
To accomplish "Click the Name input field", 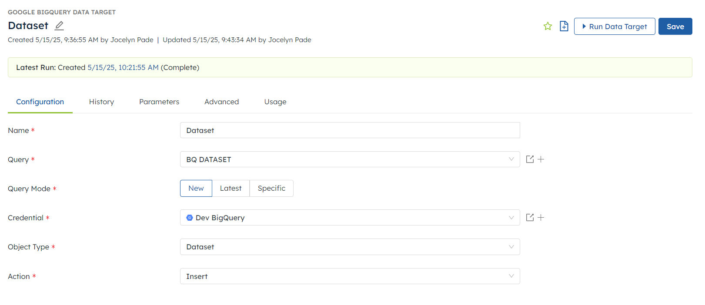I will tap(350, 130).
